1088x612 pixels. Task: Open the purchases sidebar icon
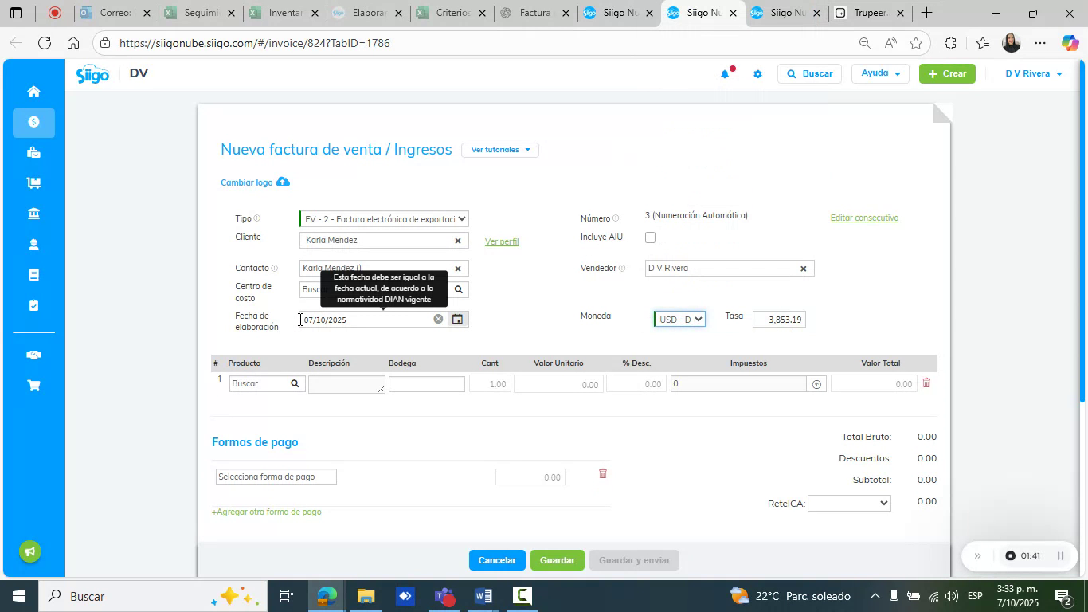pyautogui.click(x=33, y=152)
